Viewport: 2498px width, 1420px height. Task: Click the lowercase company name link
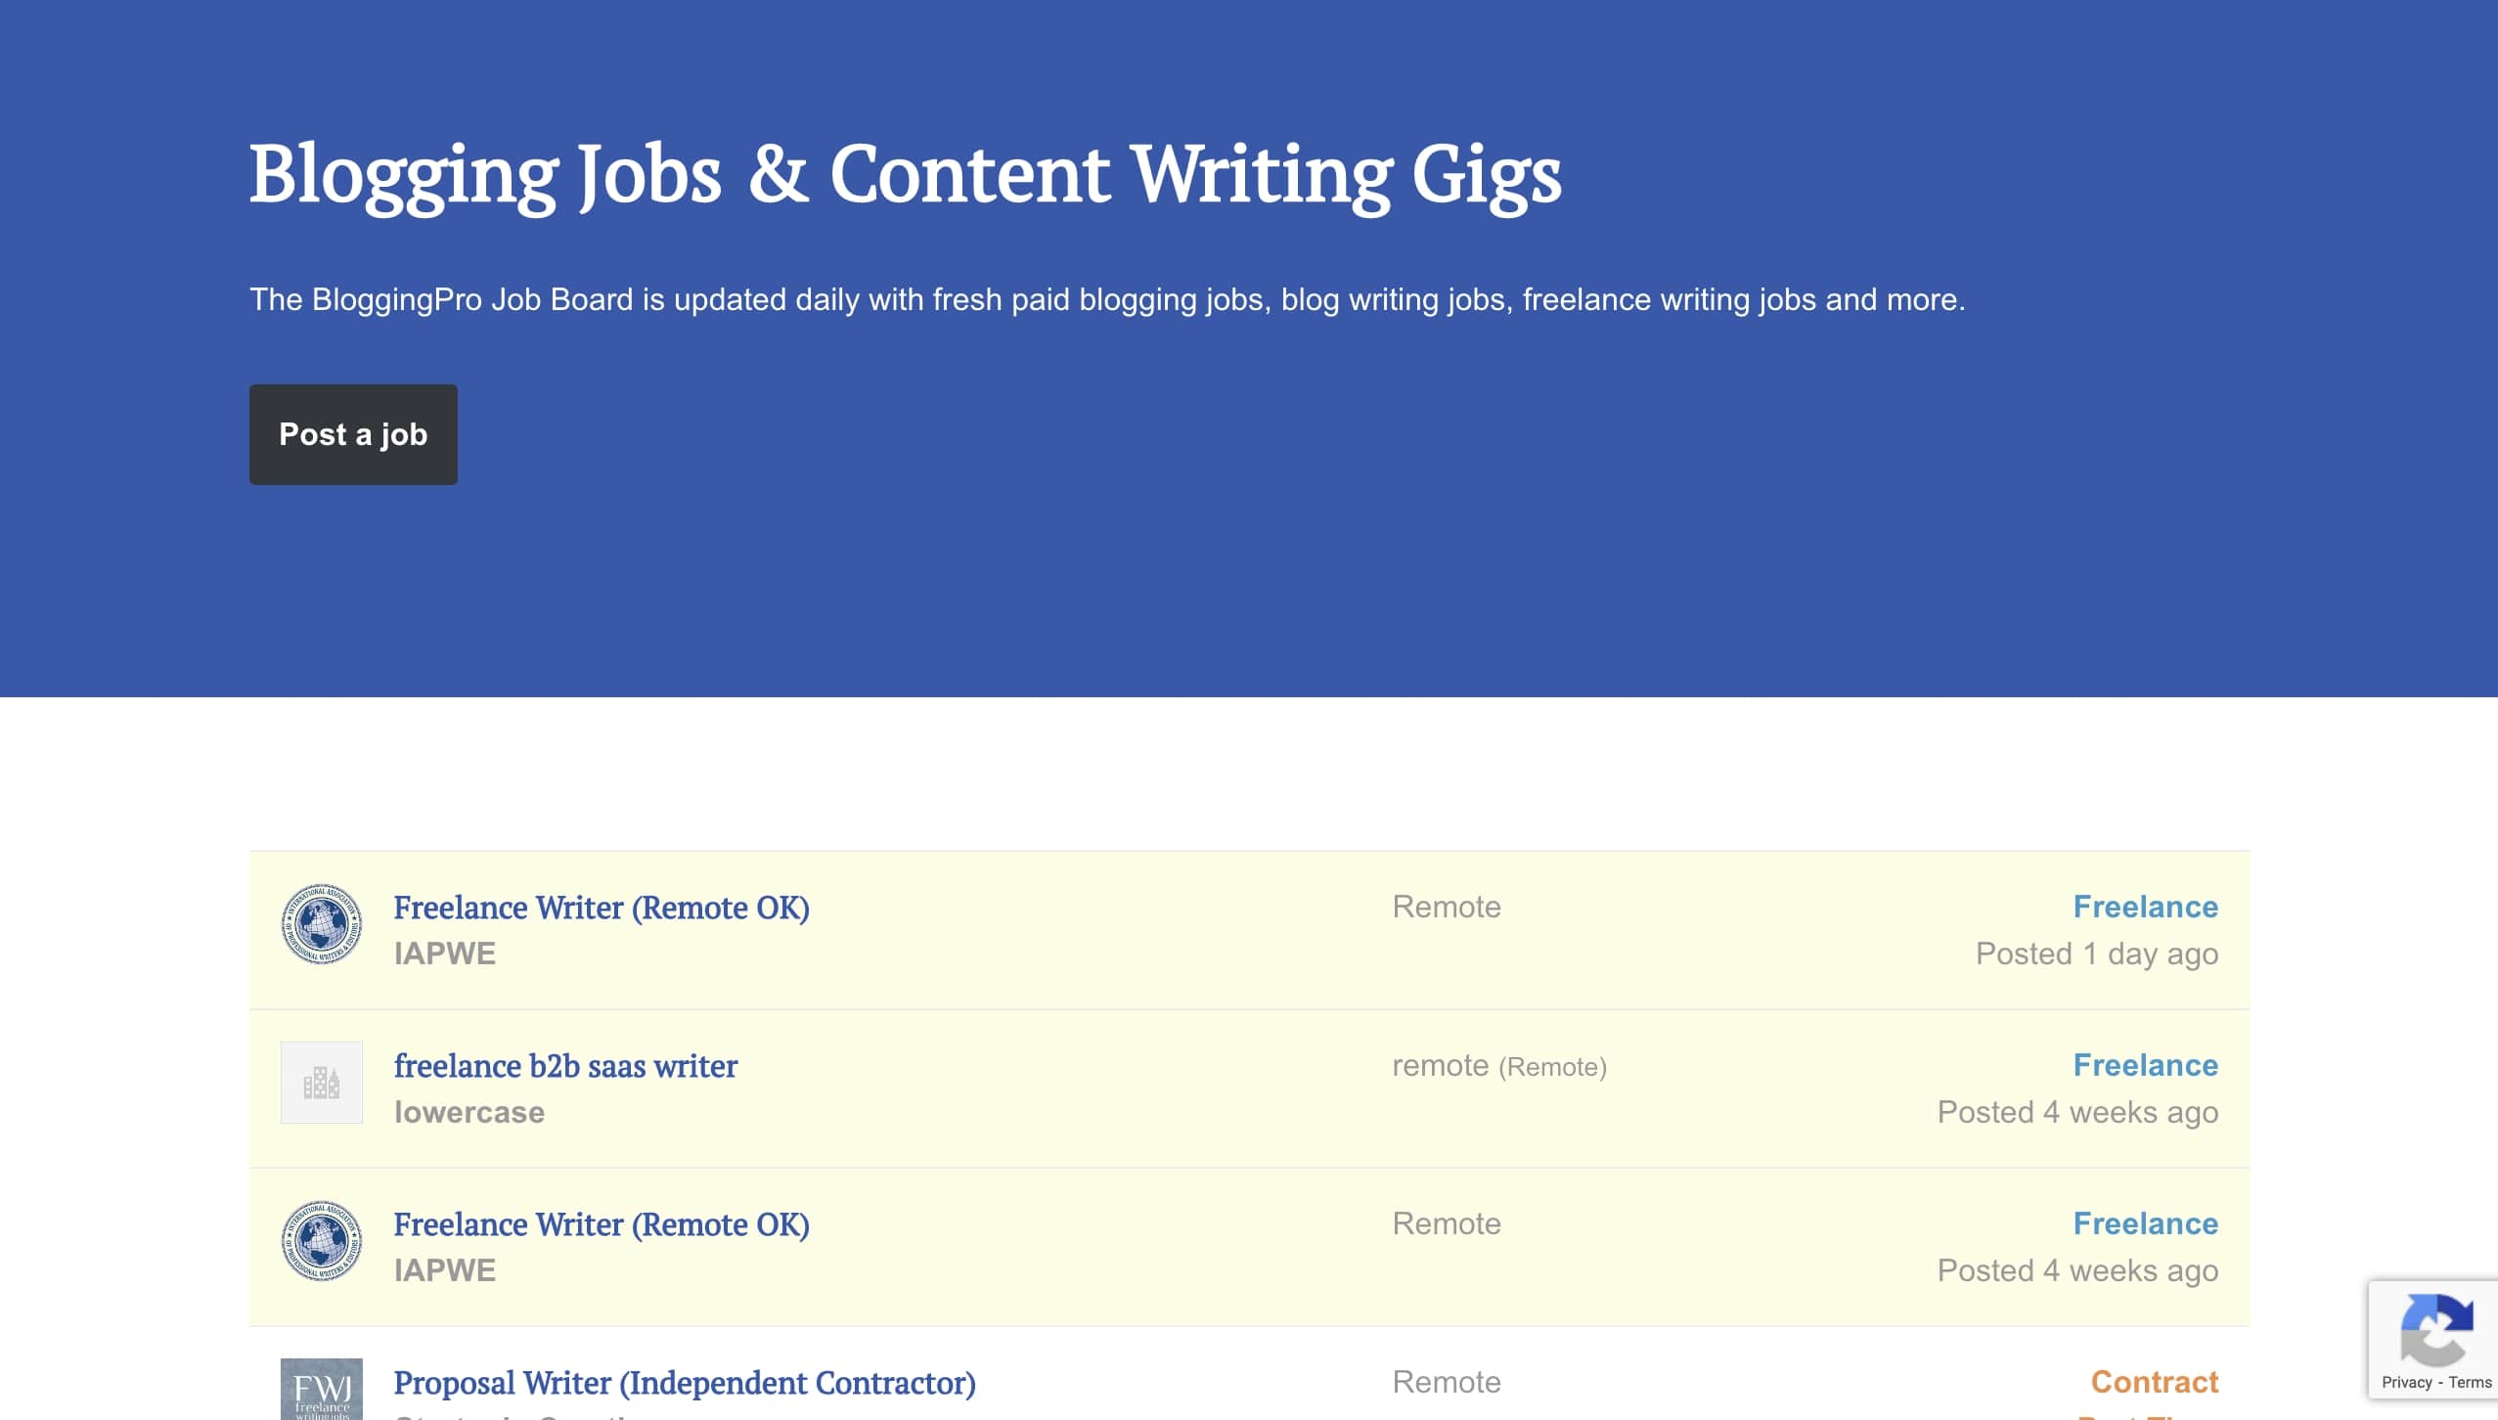(x=468, y=1112)
